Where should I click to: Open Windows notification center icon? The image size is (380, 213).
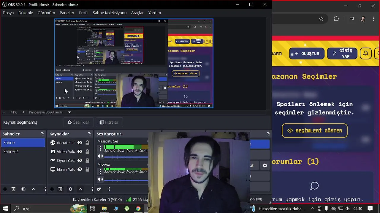(370, 209)
